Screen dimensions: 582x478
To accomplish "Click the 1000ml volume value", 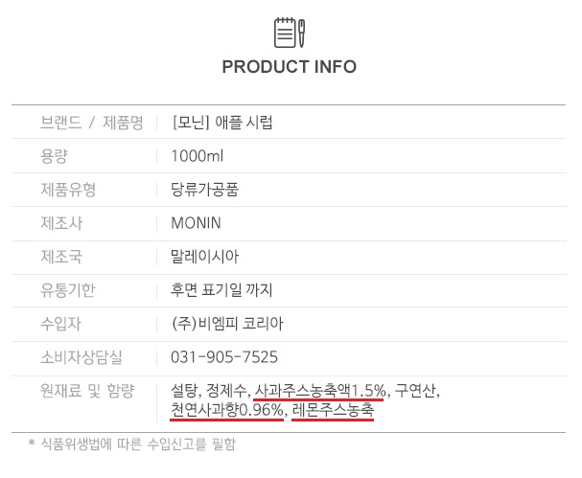I will (x=197, y=156).
